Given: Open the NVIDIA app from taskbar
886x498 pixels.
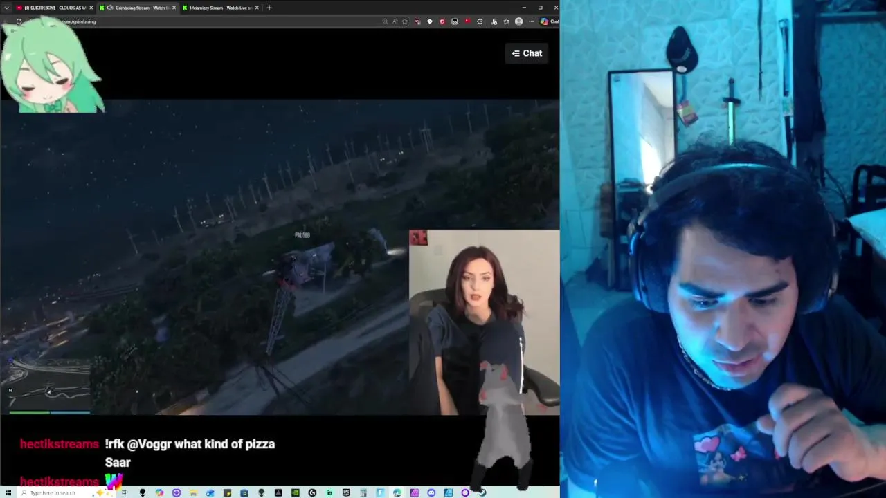Looking at the screenshot, I should click(x=296, y=492).
